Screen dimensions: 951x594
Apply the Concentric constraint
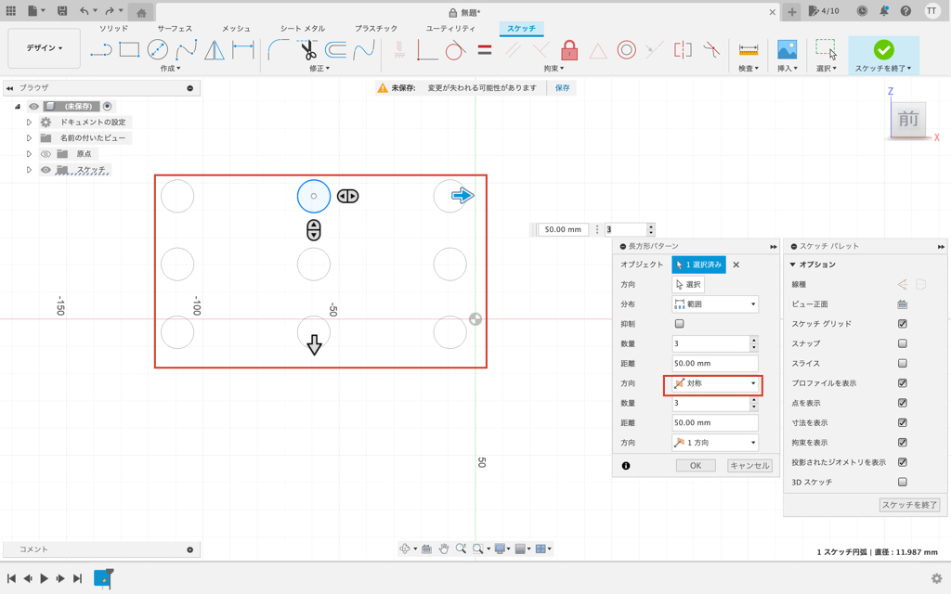coord(626,50)
